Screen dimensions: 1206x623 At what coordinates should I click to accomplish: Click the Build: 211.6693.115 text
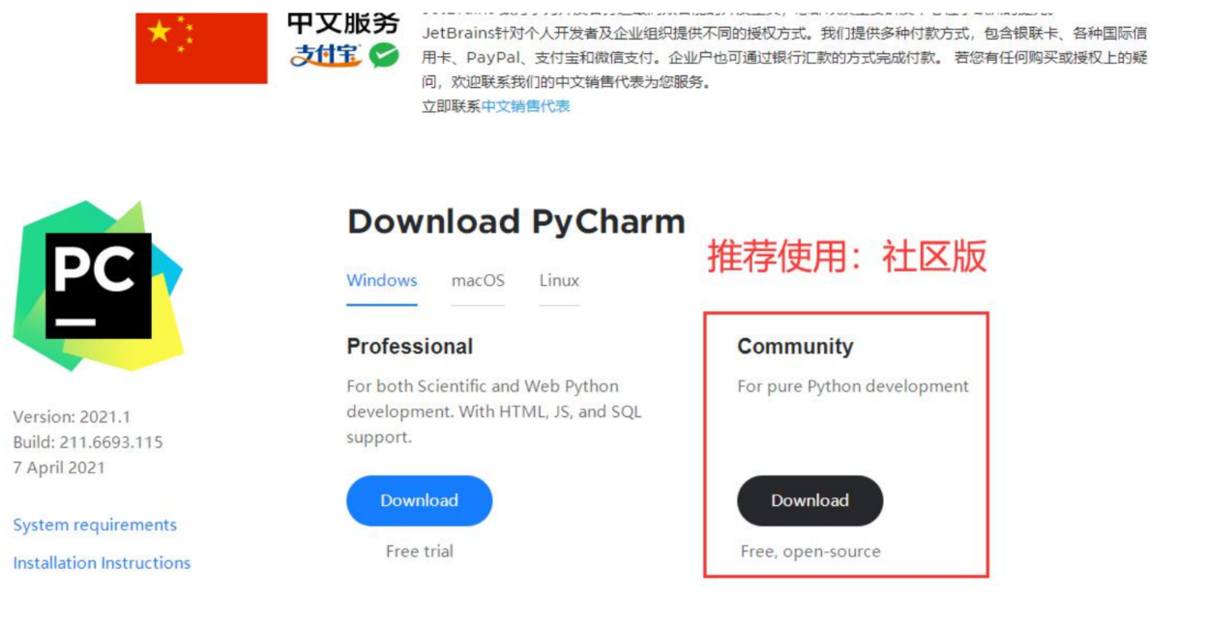click(x=88, y=442)
